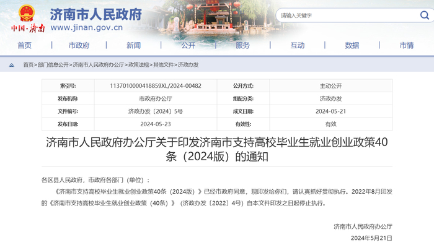Click the 首页 breadcrumb link

tap(28, 65)
